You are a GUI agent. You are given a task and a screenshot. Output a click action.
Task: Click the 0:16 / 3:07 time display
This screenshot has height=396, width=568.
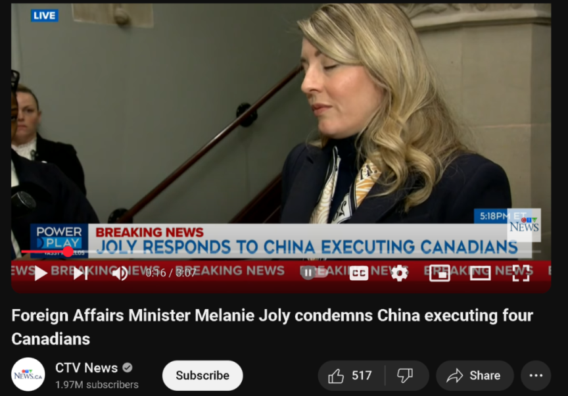171,273
